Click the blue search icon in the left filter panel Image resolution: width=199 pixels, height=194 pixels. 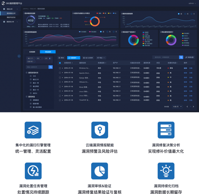51,67
